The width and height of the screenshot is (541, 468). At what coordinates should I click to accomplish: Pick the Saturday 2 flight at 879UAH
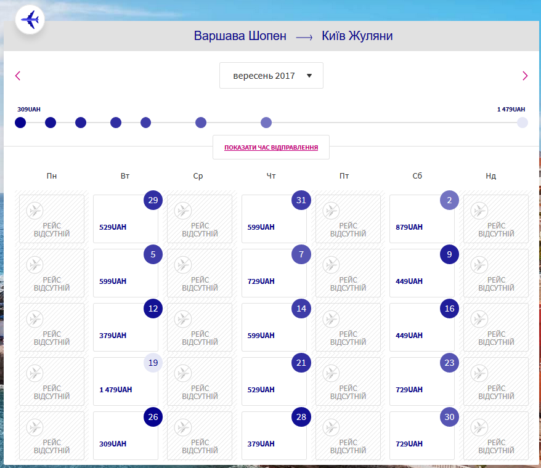[421, 219]
